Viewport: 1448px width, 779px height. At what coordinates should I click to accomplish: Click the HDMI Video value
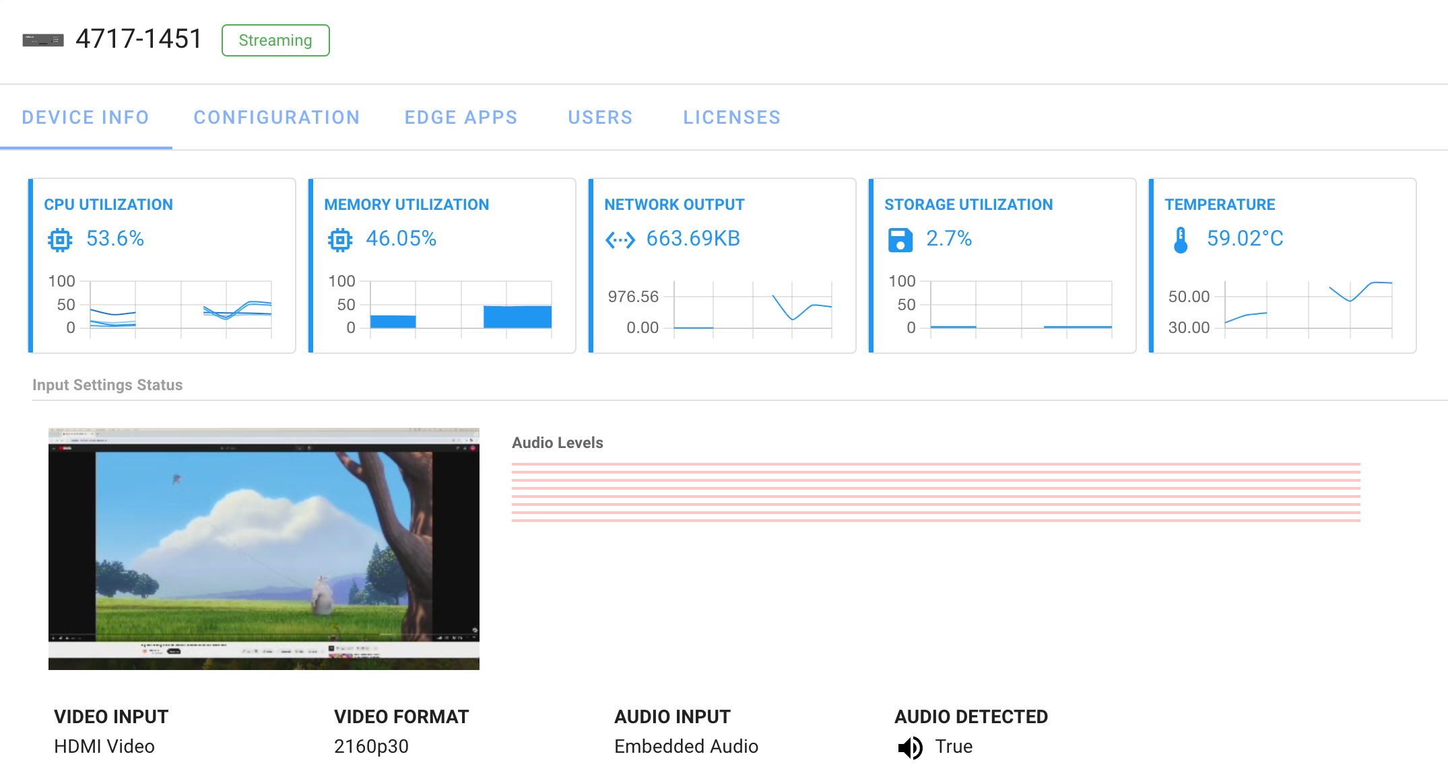(104, 747)
